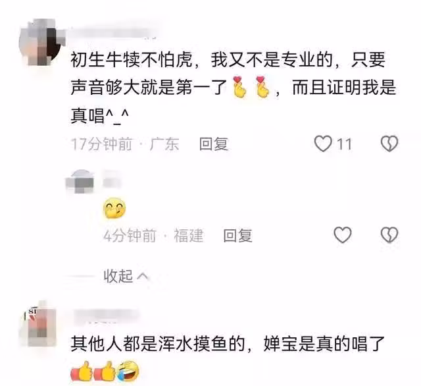Tap broken heart on the 福建 reply

(x=389, y=235)
